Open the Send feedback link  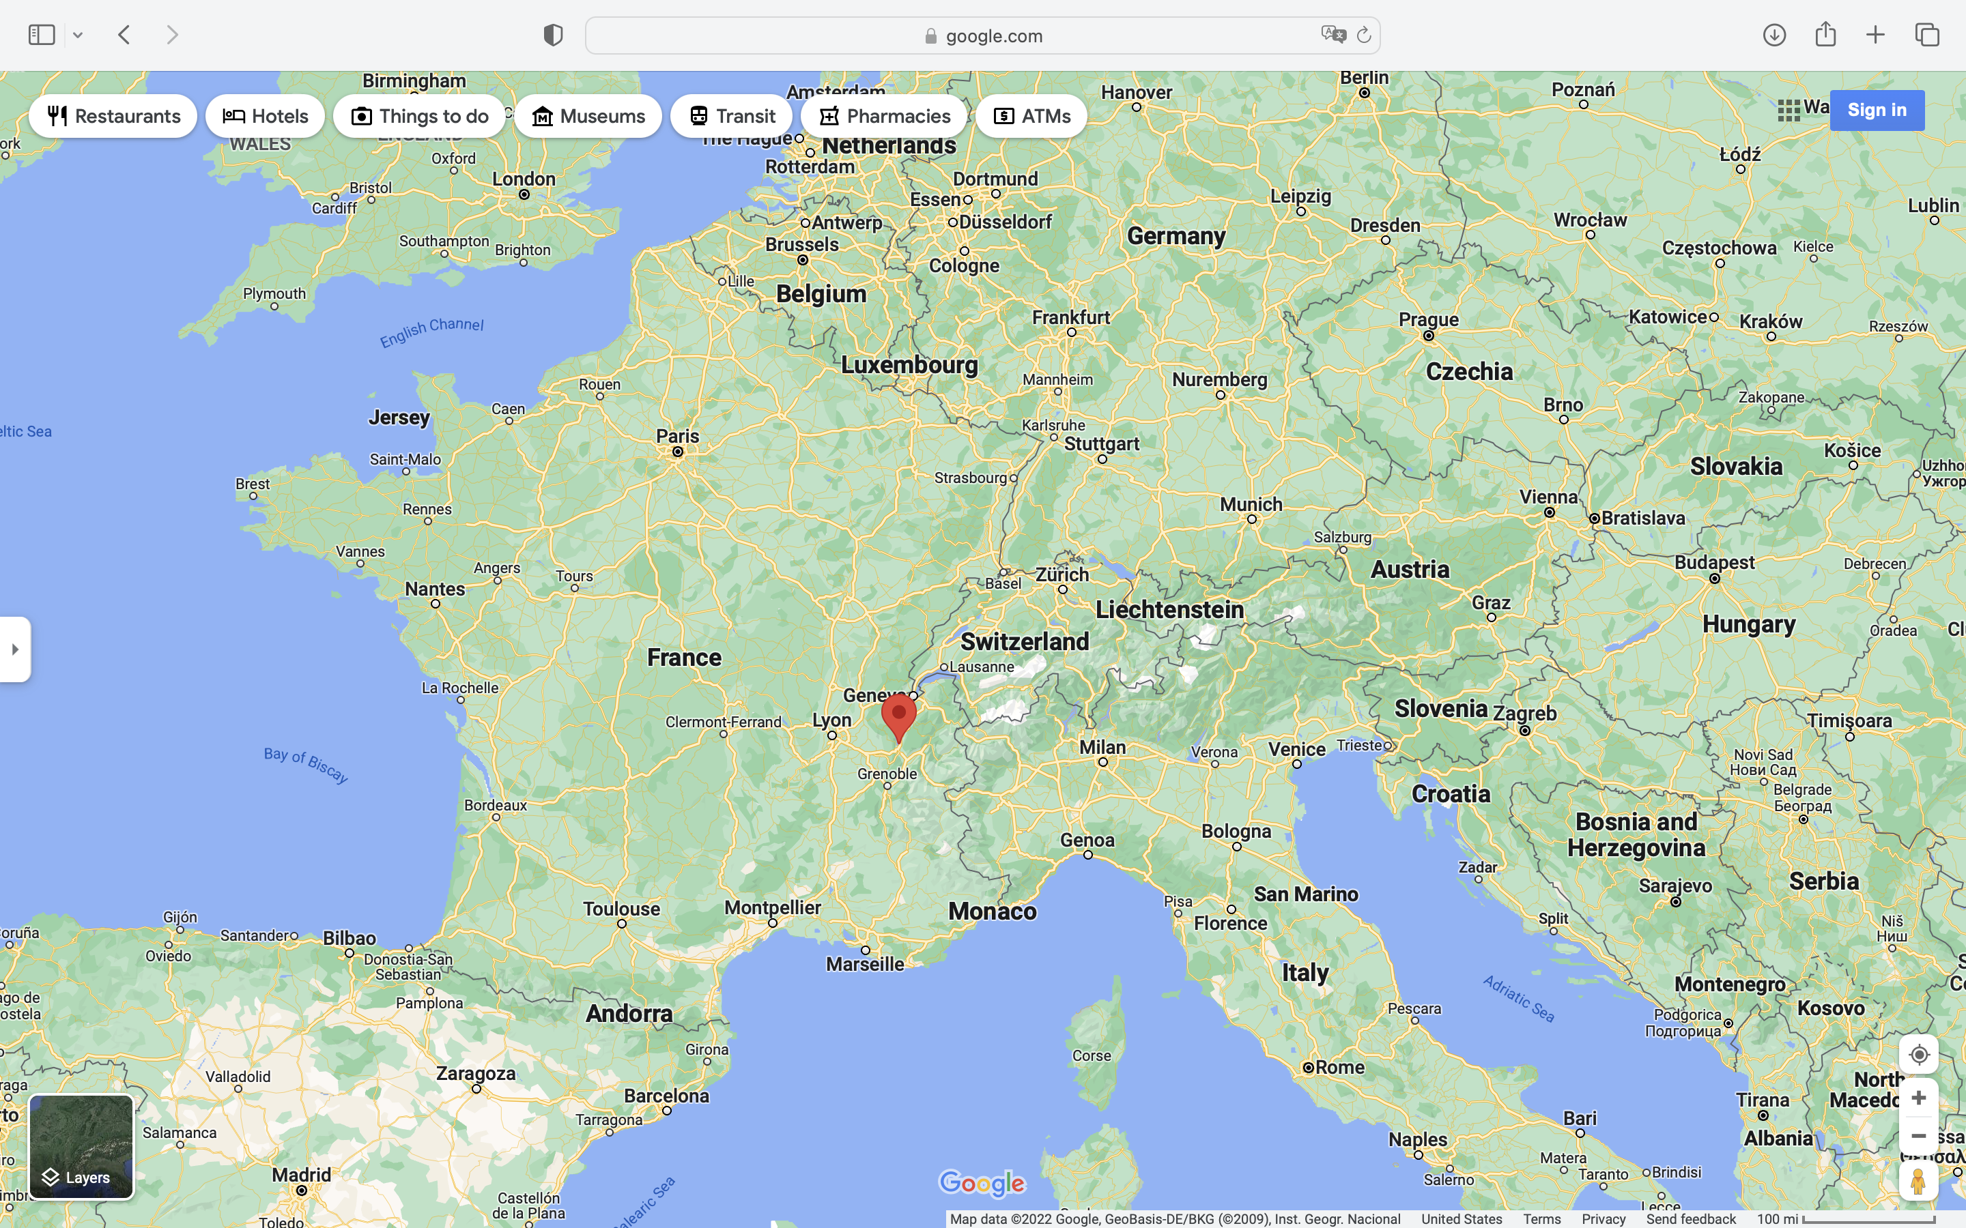coord(1691,1219)
